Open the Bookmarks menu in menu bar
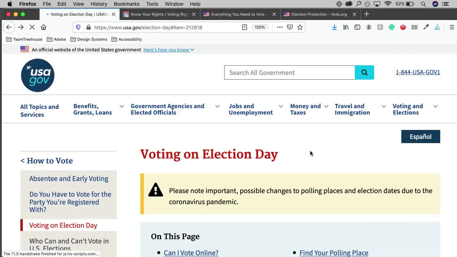 tap(126, 4)
